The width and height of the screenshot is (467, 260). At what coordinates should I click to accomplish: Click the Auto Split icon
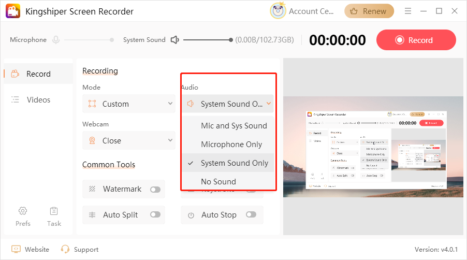92,215
